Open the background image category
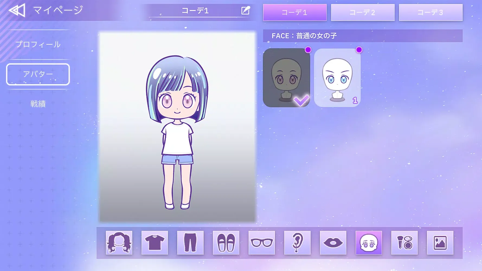The height and width of the screenshot is (271, 482). click(x=440, y=243)
